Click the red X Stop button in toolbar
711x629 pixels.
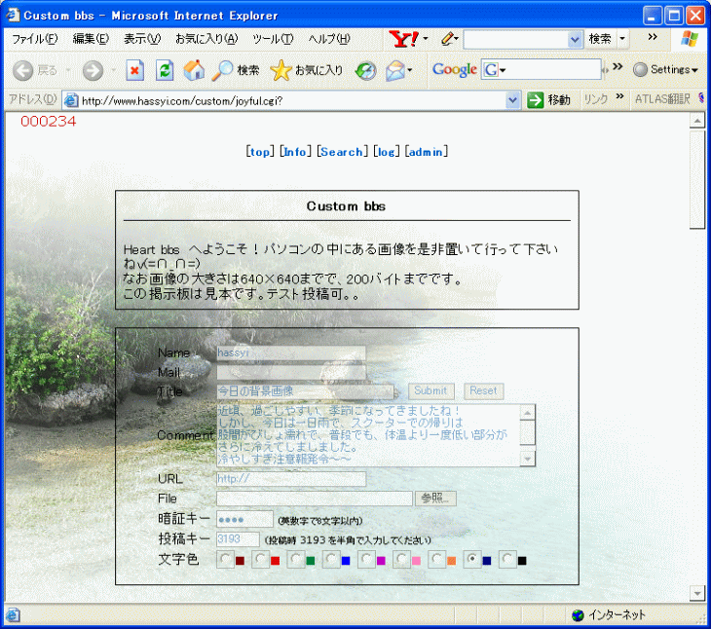pos(135,70)
